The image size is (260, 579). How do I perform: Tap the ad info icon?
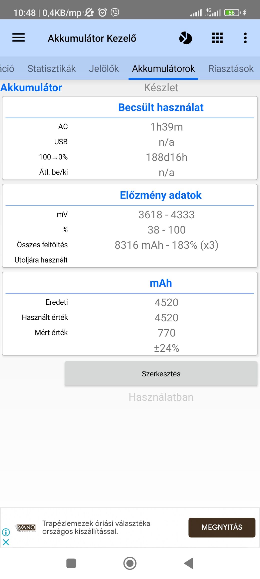click(x=6, y=532)
